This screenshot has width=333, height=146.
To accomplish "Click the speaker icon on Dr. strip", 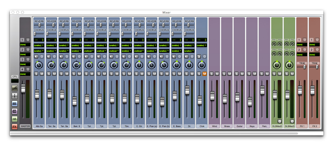I will click(186, 57).
